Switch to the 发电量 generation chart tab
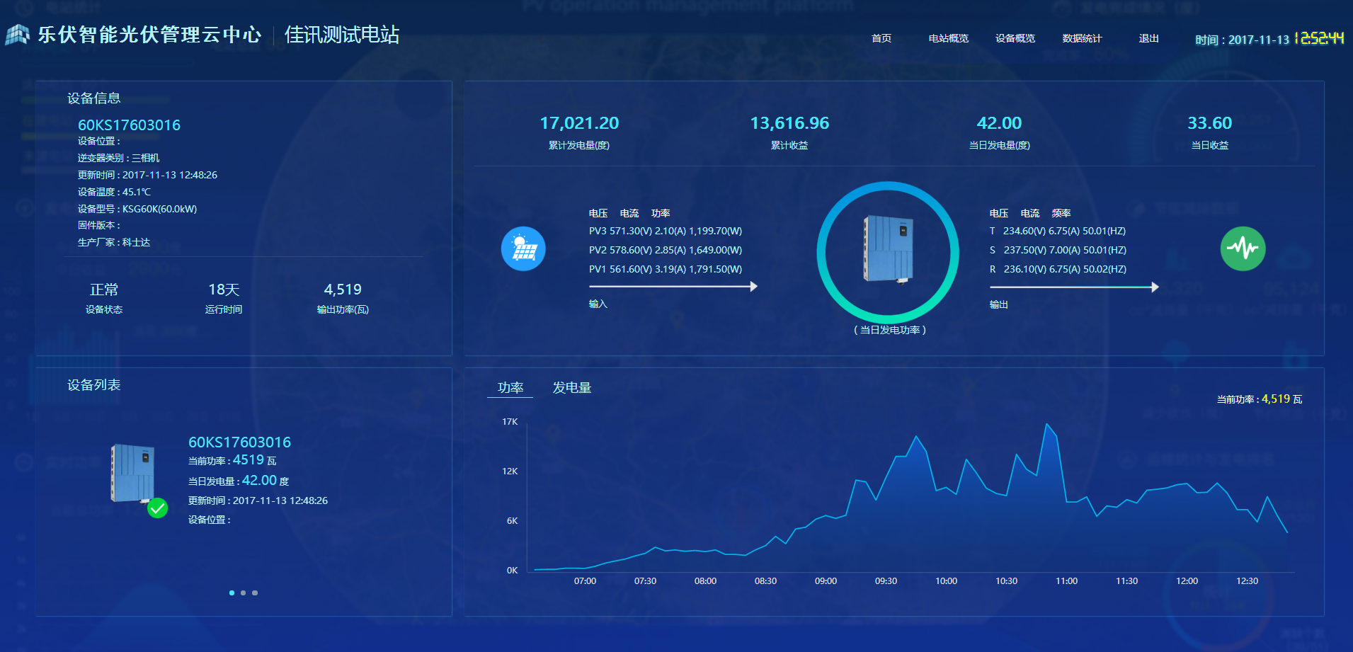 571,387
